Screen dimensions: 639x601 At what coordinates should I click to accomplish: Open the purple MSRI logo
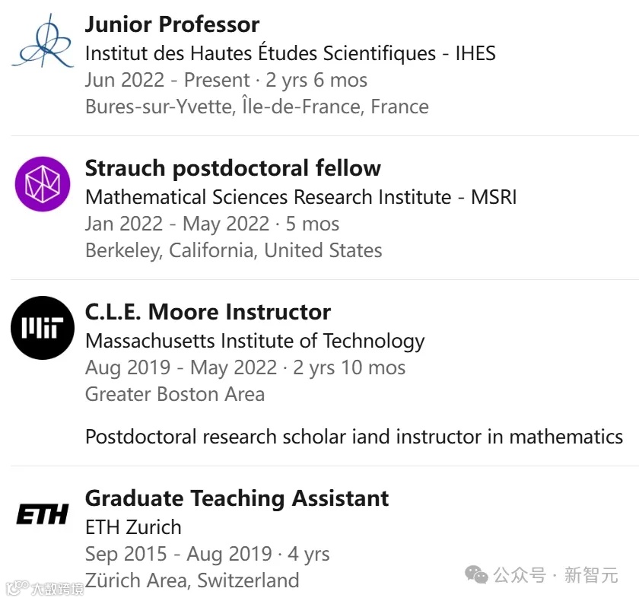point(43,184)
